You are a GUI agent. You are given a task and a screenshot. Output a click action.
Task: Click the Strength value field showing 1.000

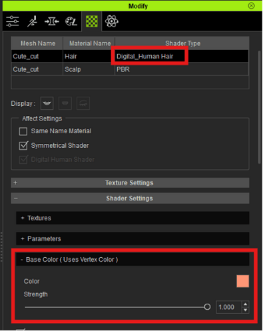click(x=229, y=307)
